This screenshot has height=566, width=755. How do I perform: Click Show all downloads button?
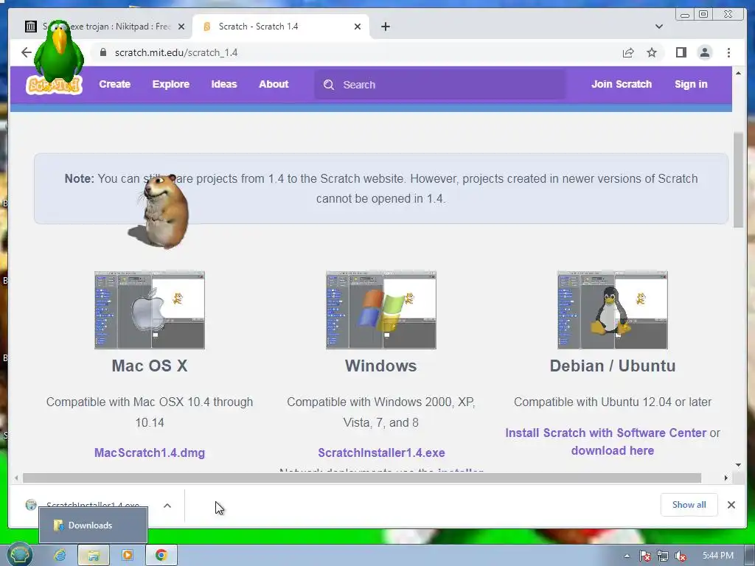pos(689,504)
